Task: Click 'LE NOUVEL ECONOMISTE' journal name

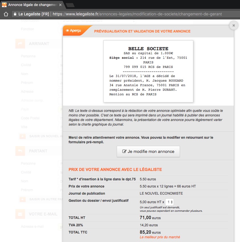Action: tap(161, 193)
